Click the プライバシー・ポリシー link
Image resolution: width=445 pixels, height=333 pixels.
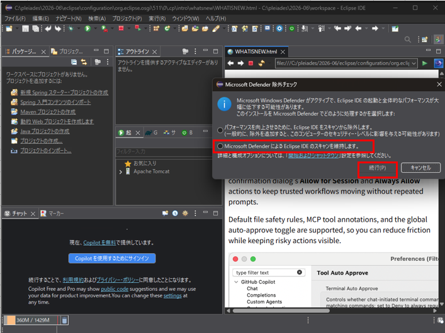[x=118, y=280]
